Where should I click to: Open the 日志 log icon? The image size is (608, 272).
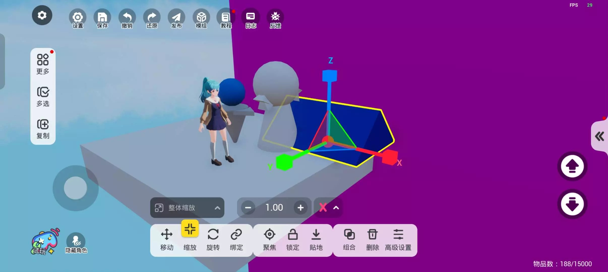click(x=251, y=18)
